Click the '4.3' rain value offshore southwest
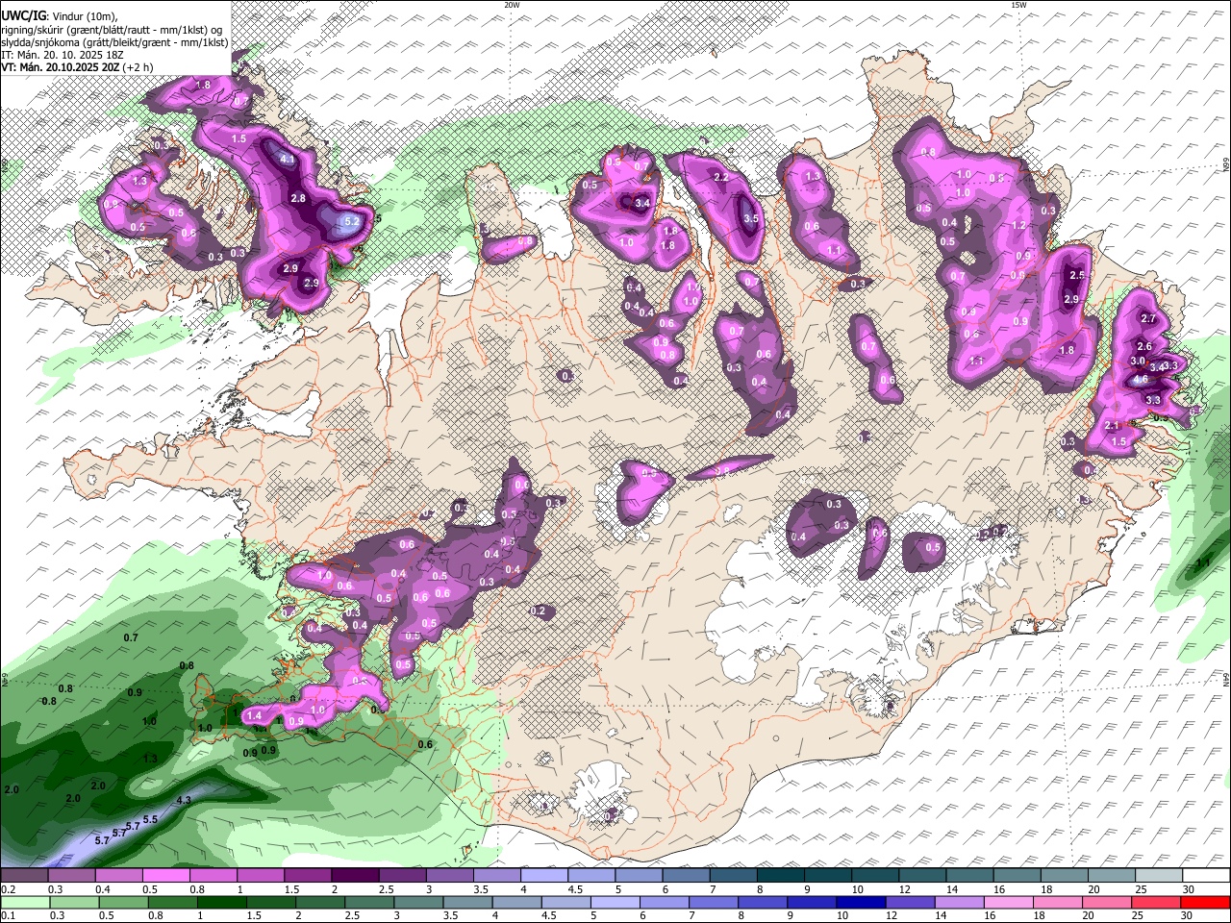 click(185, 800)
